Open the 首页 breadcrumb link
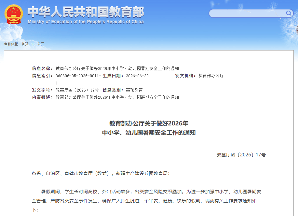298x216 pixels. coord(25,44)
